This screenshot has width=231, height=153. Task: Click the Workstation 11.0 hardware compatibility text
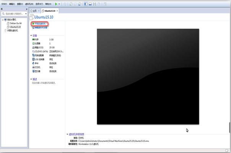pyautogui.click(x=89, y=144)
